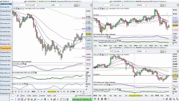Image resolution: width=179 pixels, height=101 pixels.
Task: Select Japan 225 in the watchlist
Action: [x=6, y=52]
